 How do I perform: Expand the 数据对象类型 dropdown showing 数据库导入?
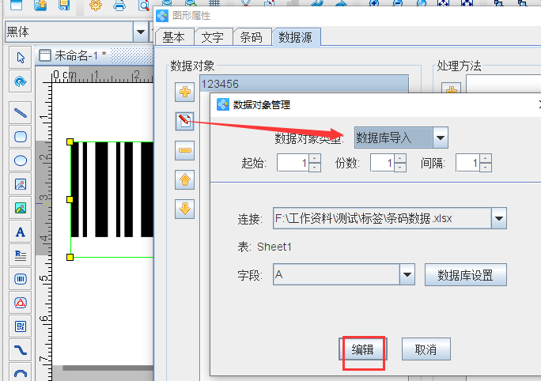tap(440, 138)
